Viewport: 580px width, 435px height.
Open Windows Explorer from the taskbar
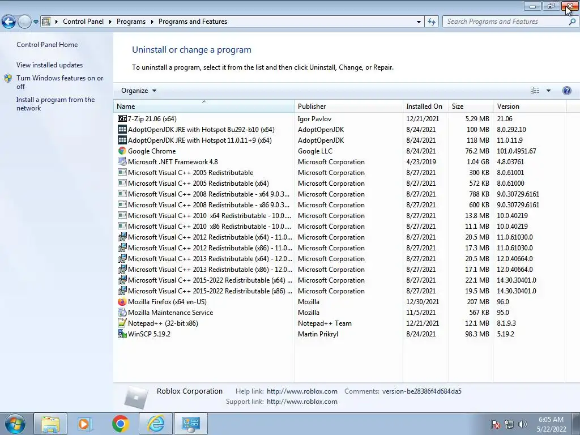click(x=50, y=424)
